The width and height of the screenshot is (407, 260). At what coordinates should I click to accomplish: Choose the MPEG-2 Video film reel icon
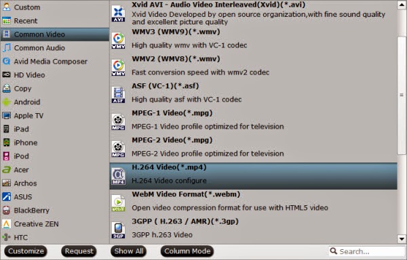pos(118,149)
